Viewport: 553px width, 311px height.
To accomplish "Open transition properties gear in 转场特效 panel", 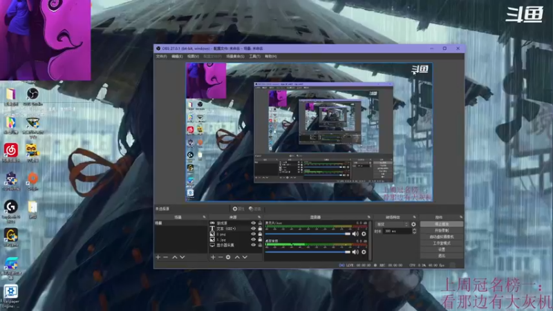I will click(413, 224).
